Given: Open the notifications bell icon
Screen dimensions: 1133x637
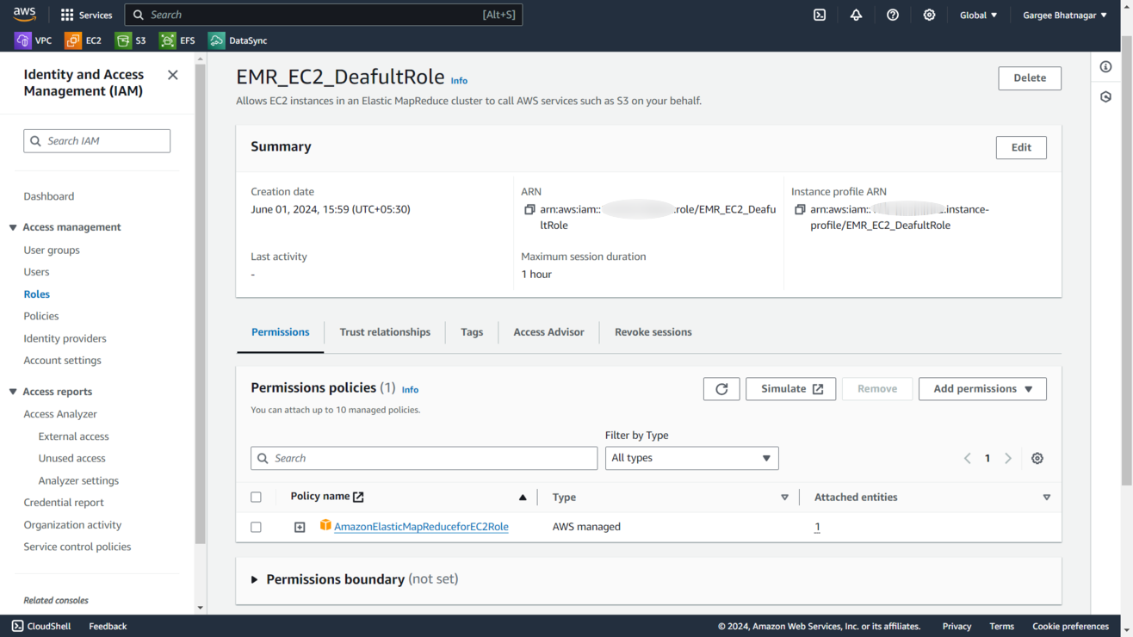Looking at the screenshot, I should (856, 15).
